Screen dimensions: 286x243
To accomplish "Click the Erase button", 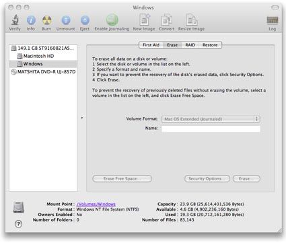I will pos(246,178).
